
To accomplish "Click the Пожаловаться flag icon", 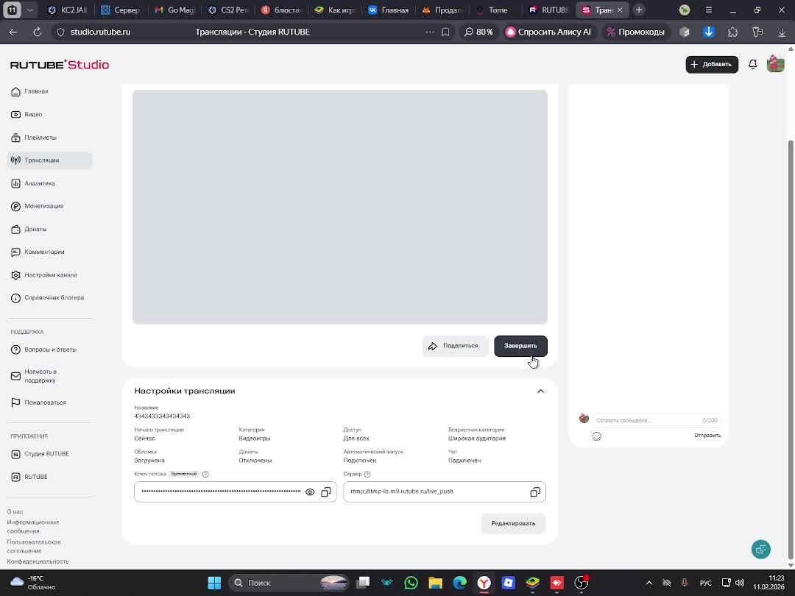I will (x=15, y=402).
